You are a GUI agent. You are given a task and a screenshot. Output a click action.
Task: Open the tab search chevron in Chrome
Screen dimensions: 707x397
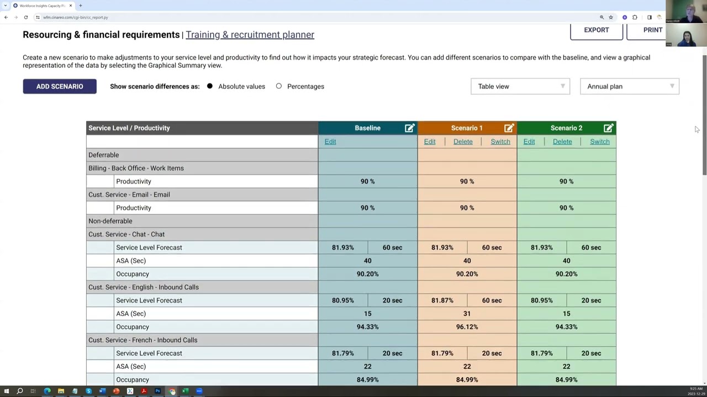pos(6,6)
